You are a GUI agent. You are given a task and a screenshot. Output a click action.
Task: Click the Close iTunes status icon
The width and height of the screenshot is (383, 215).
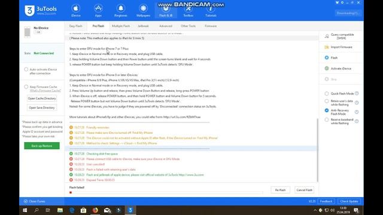click(26, 201)
